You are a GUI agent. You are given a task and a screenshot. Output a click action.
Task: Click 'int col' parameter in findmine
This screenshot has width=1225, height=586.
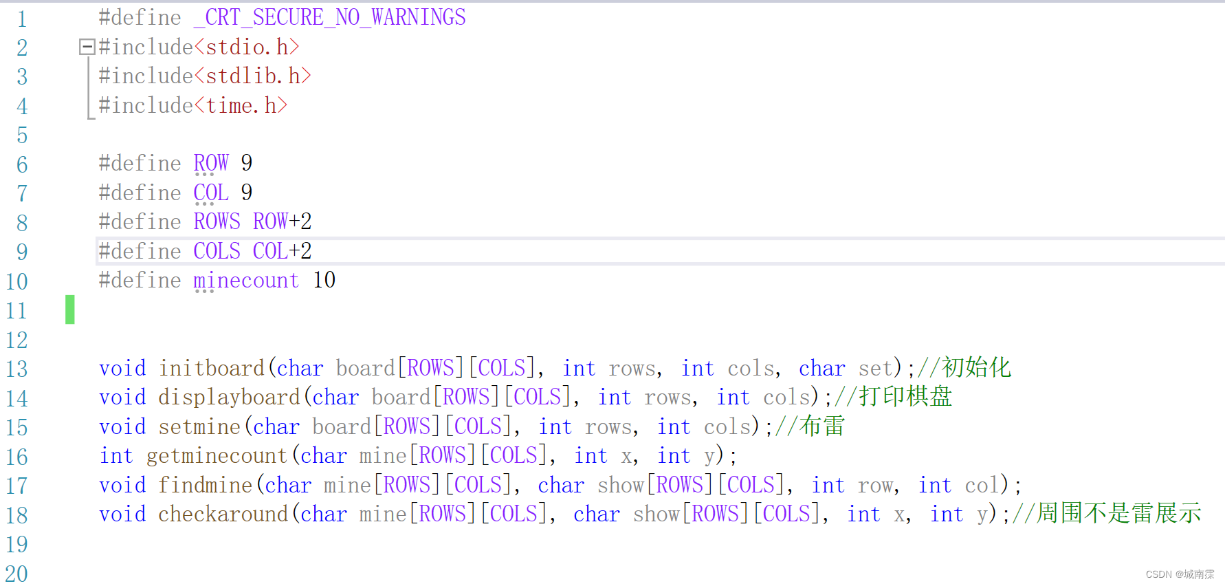click(x=960, y=485)
